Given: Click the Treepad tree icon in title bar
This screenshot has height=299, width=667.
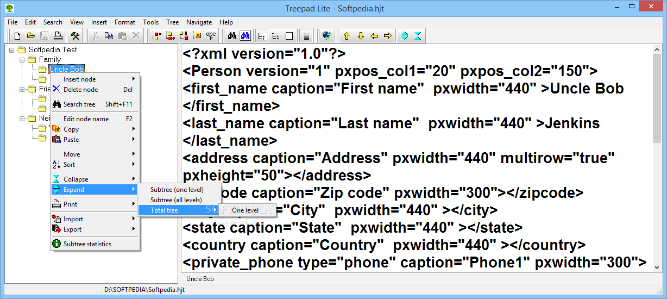Looking at the screenshot, I should click(x=10, y=8).
